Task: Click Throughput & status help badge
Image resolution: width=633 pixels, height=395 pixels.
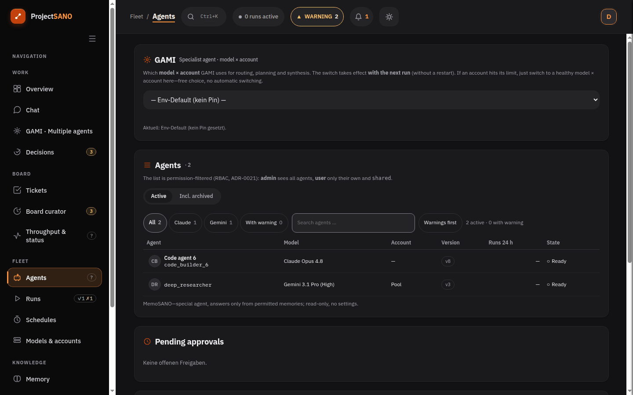Action: coord(91,236)
